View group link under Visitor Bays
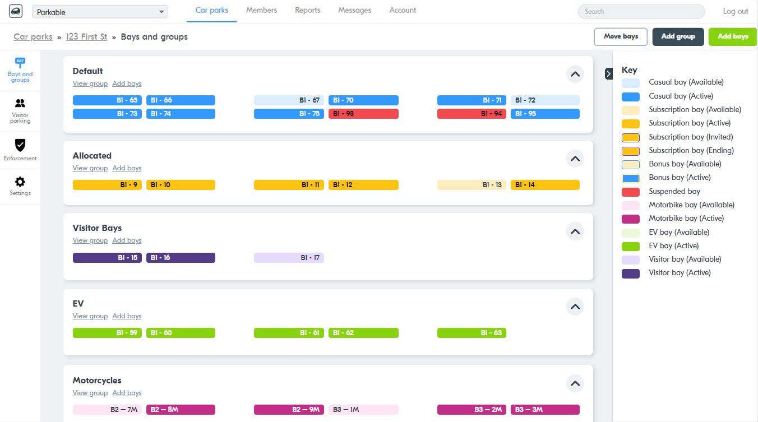Screen dimensions: 758x422 click(90, 240)
